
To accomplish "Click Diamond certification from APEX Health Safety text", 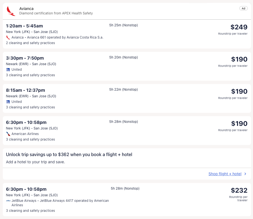I will [56, 13].
